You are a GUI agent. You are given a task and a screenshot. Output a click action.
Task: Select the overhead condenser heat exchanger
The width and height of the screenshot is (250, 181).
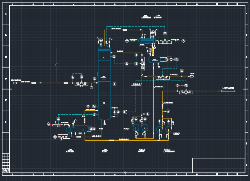point(147,41)
